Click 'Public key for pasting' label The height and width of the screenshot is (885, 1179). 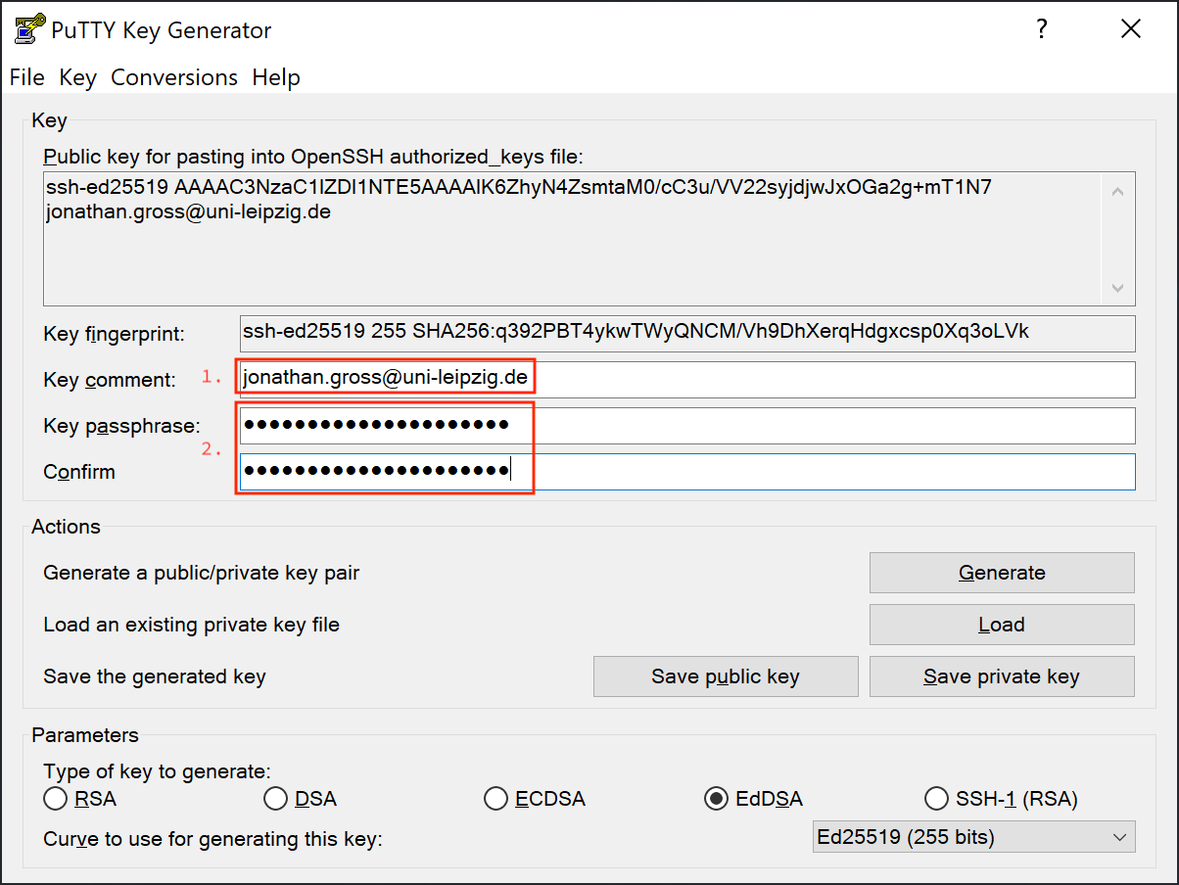coord(313,156)
